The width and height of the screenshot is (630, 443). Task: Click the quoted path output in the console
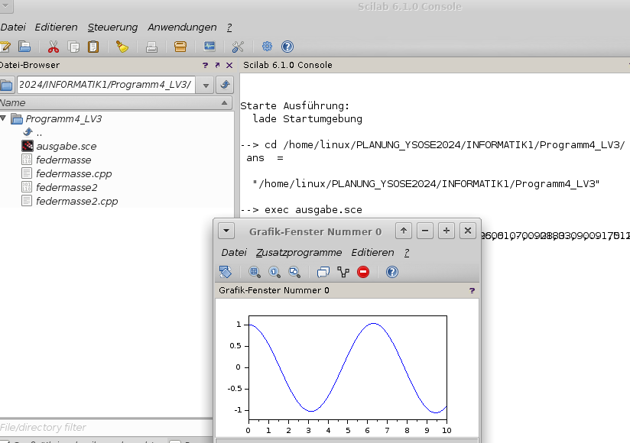click(x=426, y=184)
